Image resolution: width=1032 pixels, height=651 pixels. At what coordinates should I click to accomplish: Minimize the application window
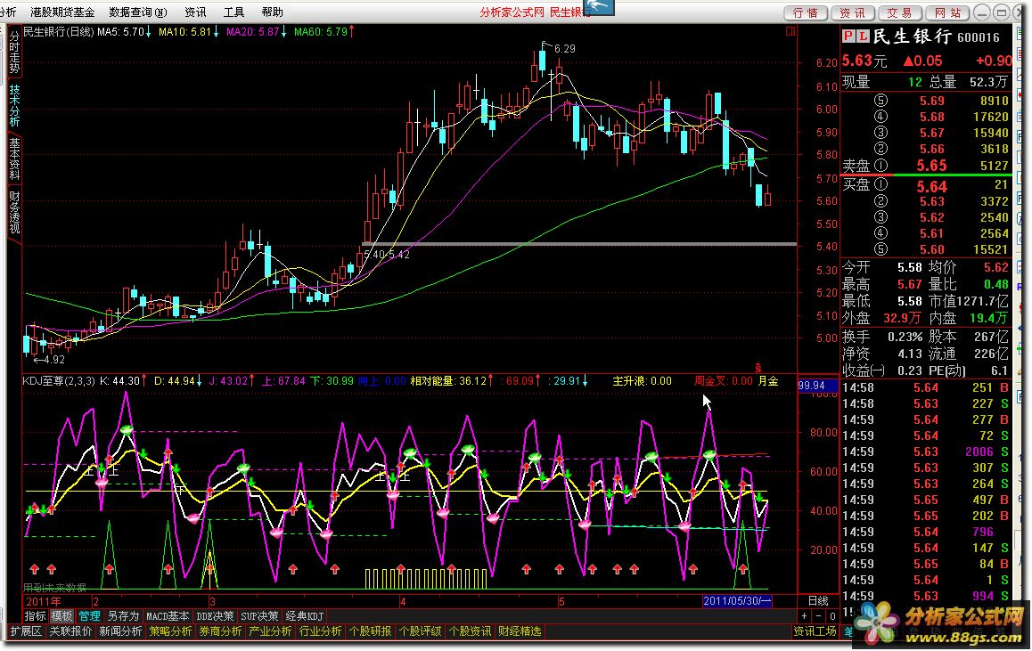coord(981,12)
